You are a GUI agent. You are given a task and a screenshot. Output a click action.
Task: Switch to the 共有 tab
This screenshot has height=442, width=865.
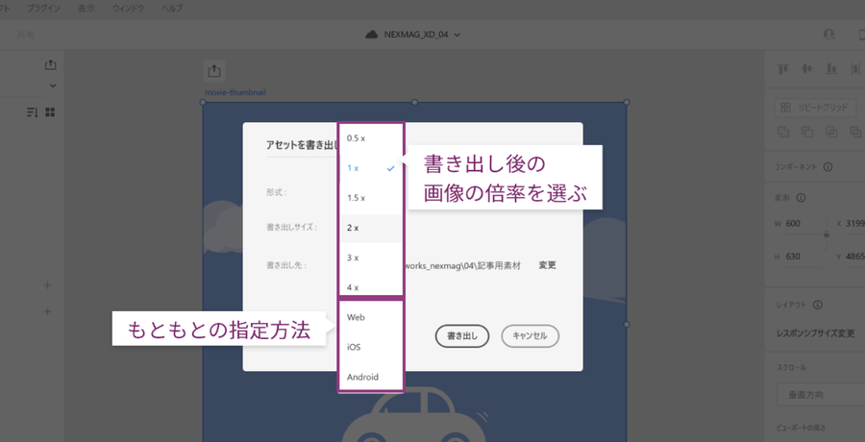pyautogui.click(x=25, y=35)
